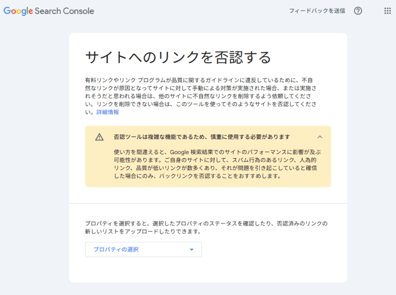
Task: Collapse the yellow warning box with chevron
Action: tap(320, 137)
